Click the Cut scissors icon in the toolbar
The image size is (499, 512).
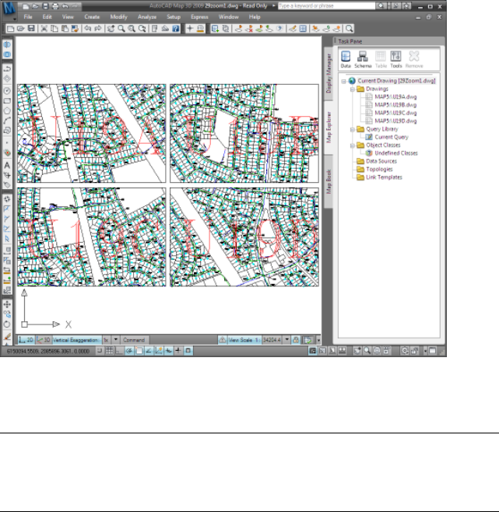pyautogui.click(x=44, y=28)
